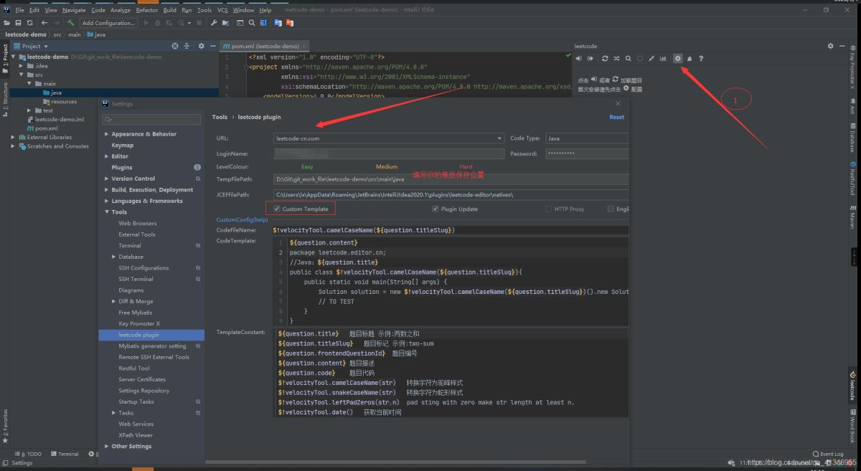The image size is (861, 471).
Task: Click the green hammer Build Project icon
Action: [70, 23]
